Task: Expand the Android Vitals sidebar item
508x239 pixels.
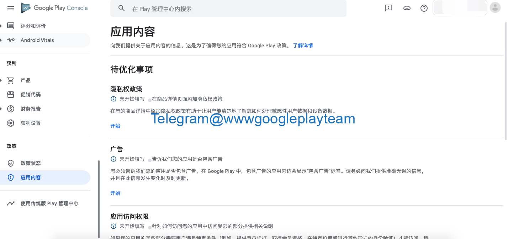Action: click(x=1, y=40)
